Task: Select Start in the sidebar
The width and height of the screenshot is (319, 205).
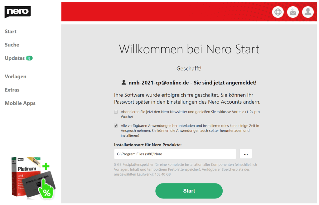Action: pos(11,32)
